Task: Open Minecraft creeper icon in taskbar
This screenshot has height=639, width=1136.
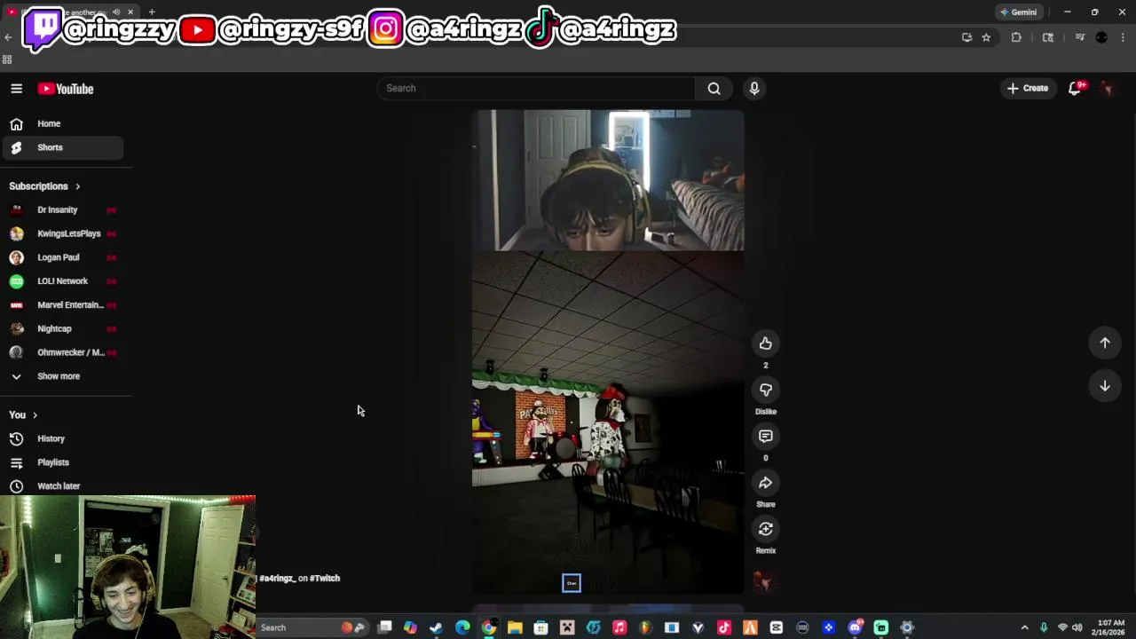Action: 567,627
